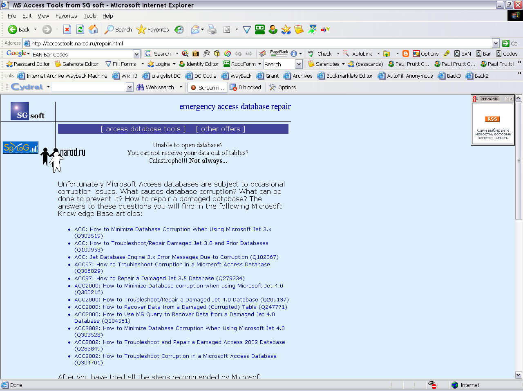Open the Favorites menu
Viewport: 523px width, 391px height.
[x=66, y=16]
